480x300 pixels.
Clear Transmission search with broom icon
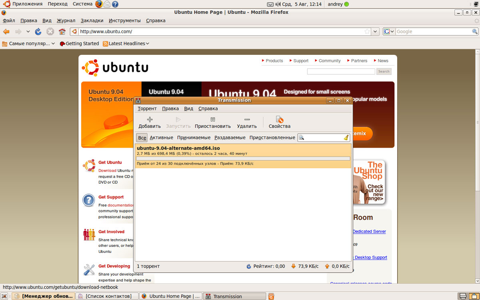click(x=346, y=138)
